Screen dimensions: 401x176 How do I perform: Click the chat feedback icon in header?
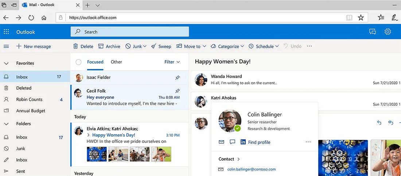372,32
